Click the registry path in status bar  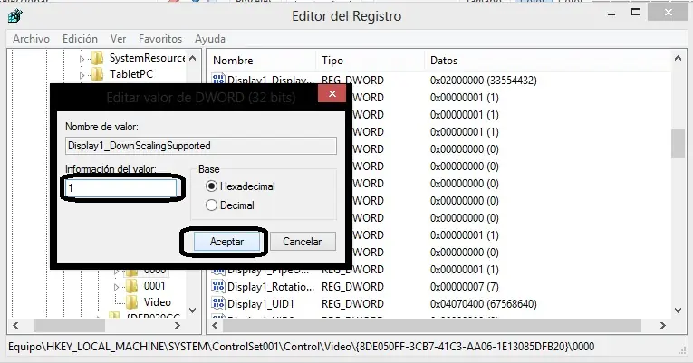click(x=301, y=347)
